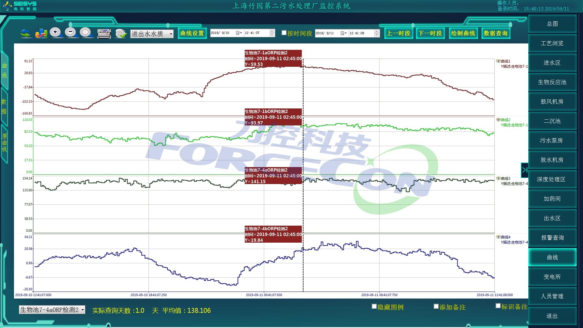Open 深度处理区 in the navigation menu
The height and width of the screenshot is (328, 583).
[552, 179]
